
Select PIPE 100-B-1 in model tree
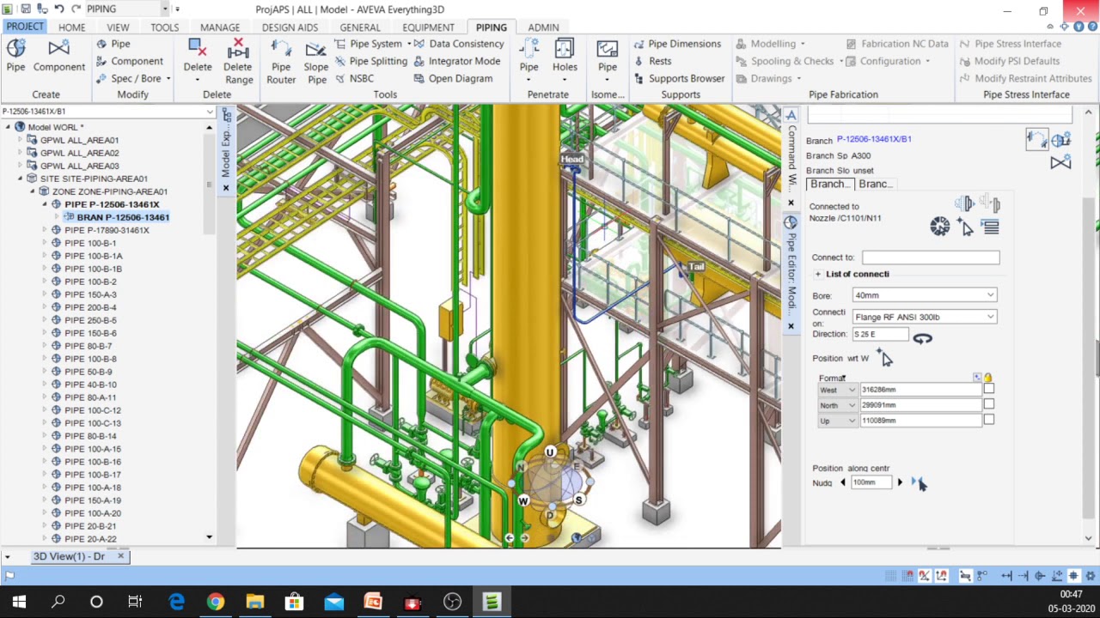90,243
